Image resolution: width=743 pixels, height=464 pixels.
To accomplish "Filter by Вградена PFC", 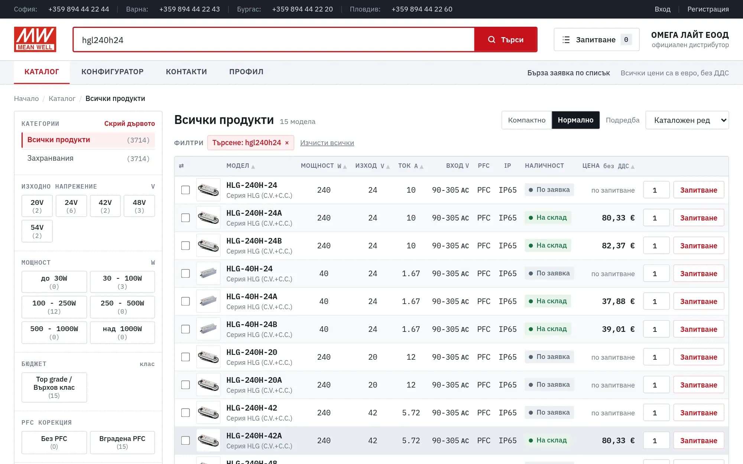I will tap(122, 442).
